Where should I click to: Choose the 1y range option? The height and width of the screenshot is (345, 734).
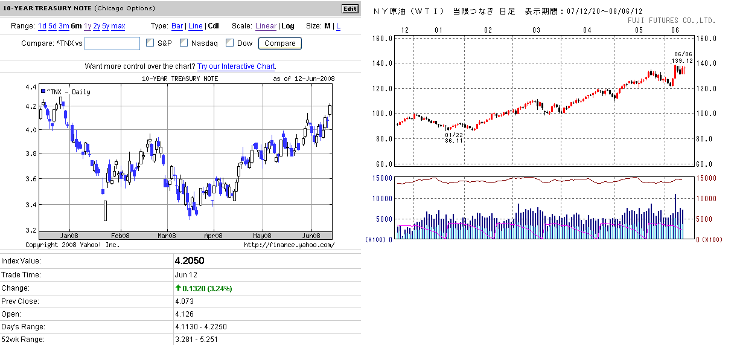click(x=88, y=26)
